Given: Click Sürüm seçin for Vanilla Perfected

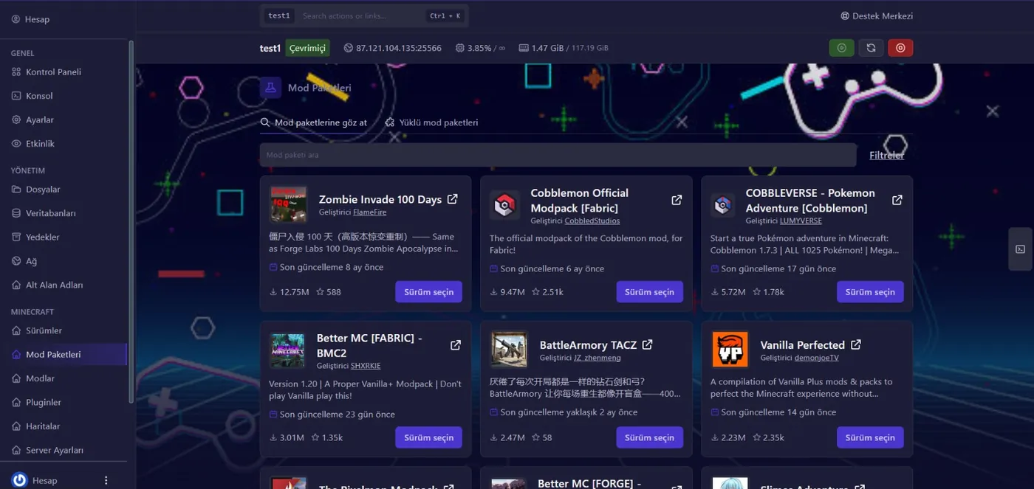Looking at the screenshot, I should tap(870, 437).
